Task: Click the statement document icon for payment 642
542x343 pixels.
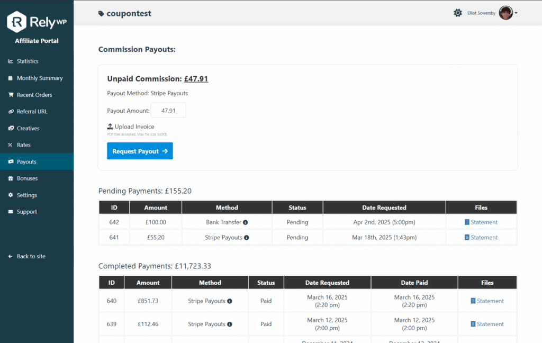Action: [x=467, y=222]
